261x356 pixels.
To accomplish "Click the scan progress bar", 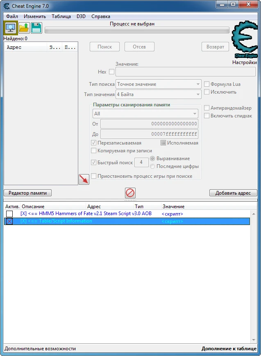I will [137, 30].
